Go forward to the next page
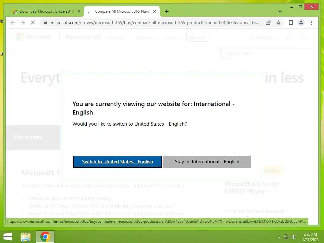This screenshot has width=324, height=243. tap(23, 22)
